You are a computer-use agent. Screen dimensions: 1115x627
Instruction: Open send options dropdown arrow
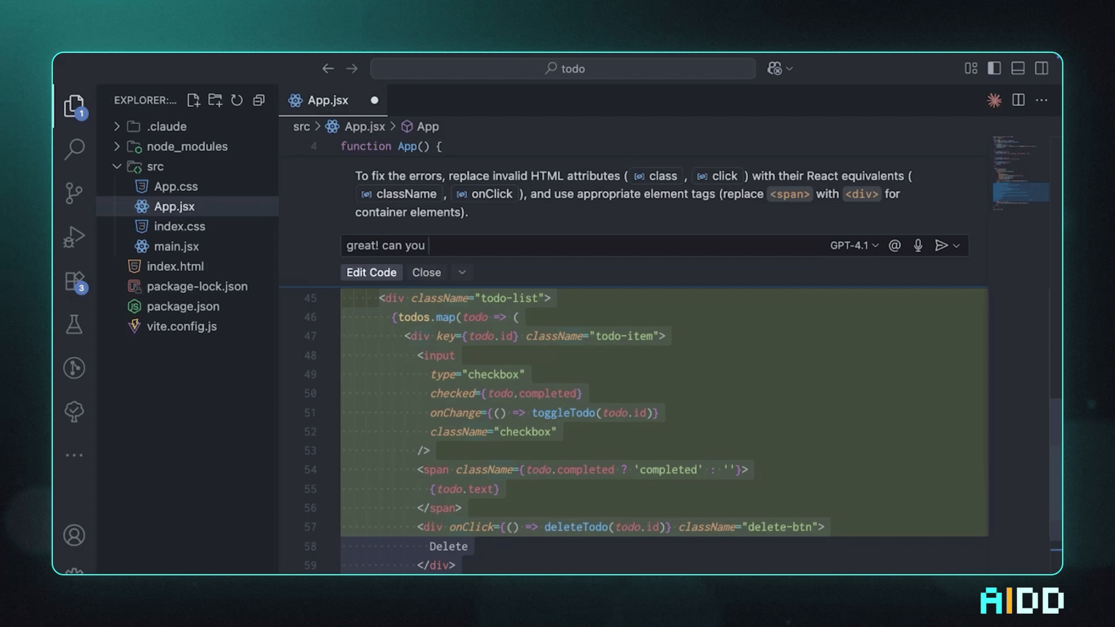click(956, 246)
